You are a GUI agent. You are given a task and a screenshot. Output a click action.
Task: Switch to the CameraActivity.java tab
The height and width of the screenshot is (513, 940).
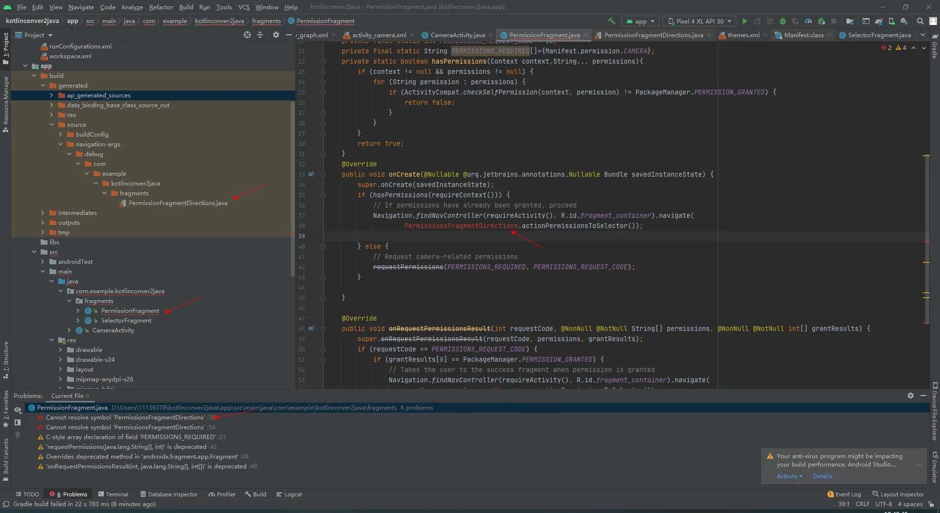(x=457, y=35)
